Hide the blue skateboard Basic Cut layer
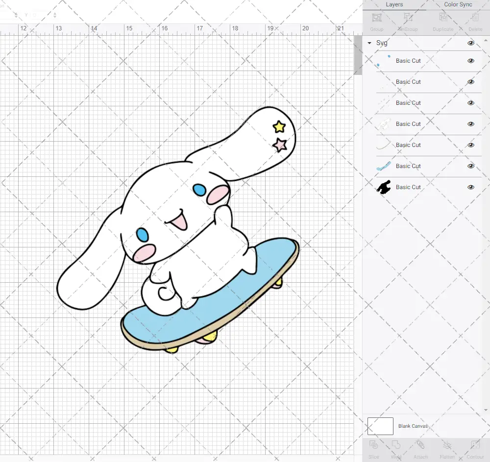 470,166
